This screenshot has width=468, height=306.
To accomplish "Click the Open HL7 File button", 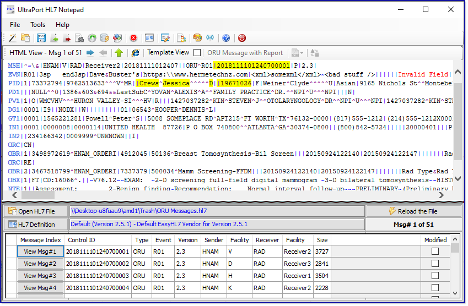I will coord(36,211).
